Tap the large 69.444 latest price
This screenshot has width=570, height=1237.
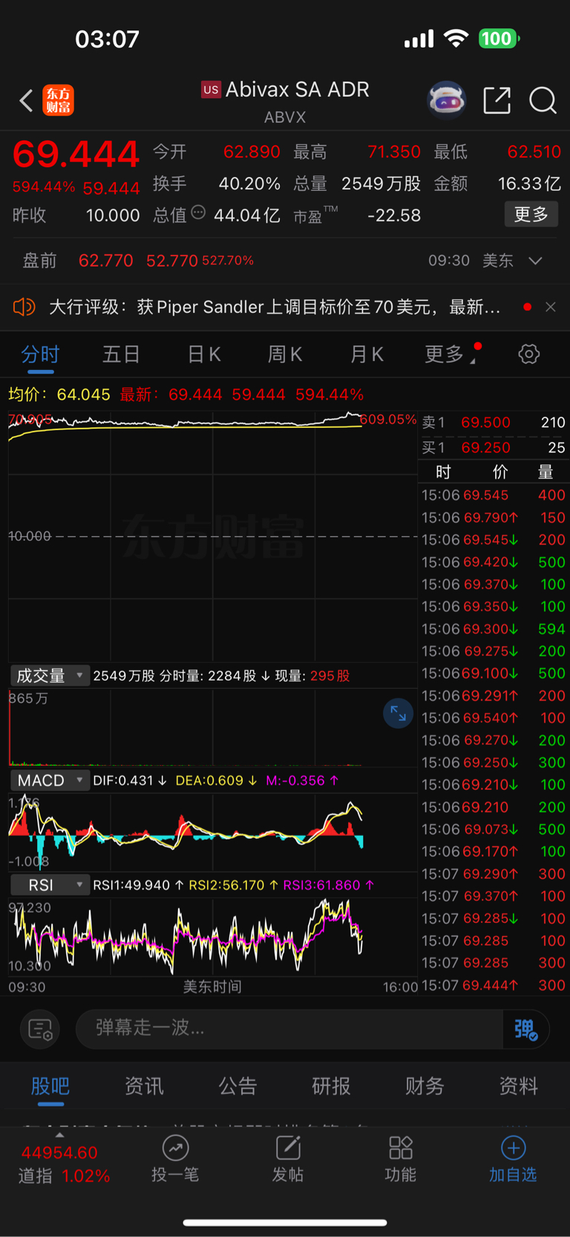tap(76, 155)
